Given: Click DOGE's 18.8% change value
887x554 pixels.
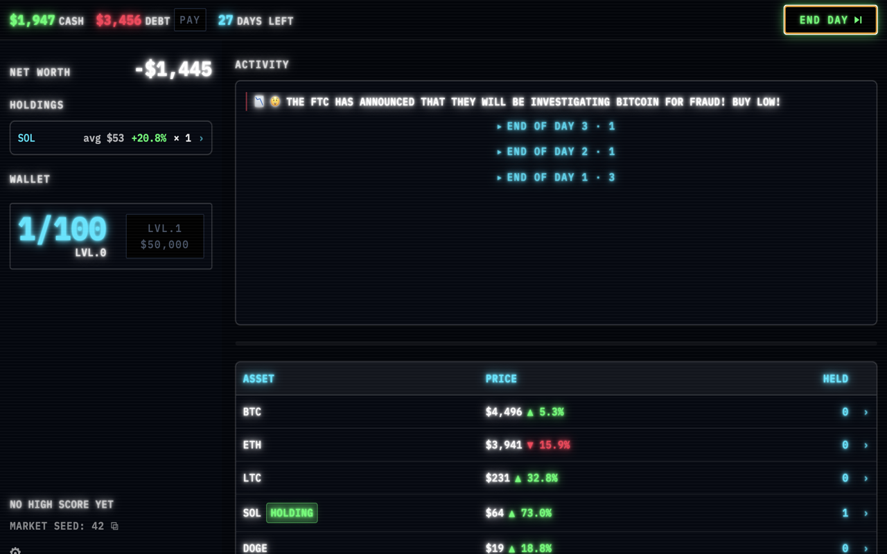Looking at the screenshot, I should coord(536,548).
